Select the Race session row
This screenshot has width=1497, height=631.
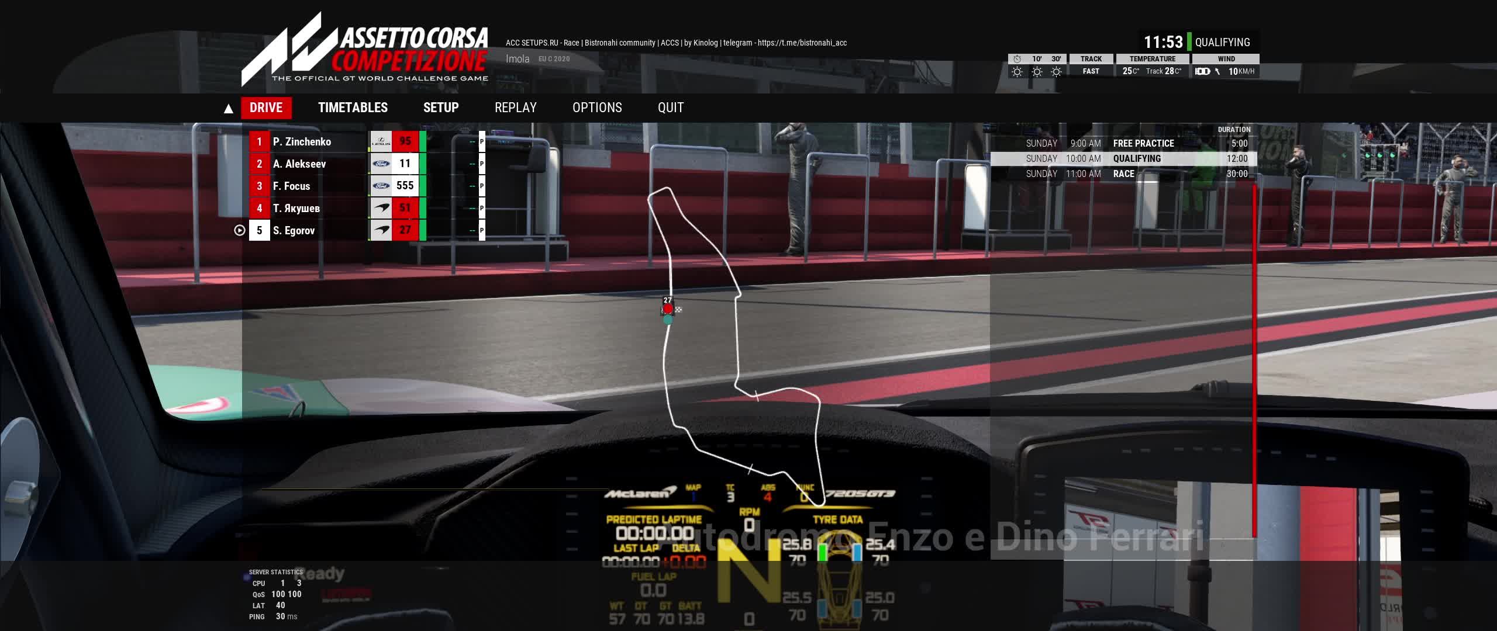(1123, 174)
